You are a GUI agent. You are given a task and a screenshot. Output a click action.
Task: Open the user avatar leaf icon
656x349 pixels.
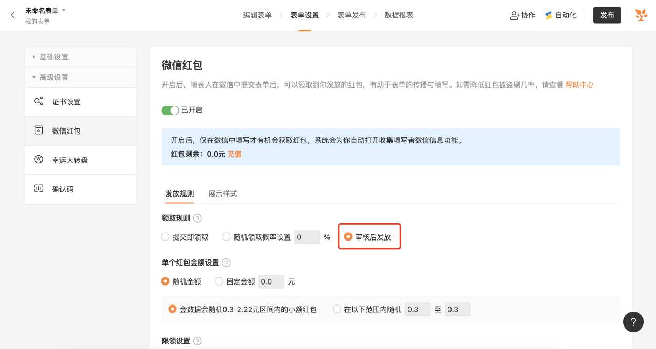tap(641, 15)
